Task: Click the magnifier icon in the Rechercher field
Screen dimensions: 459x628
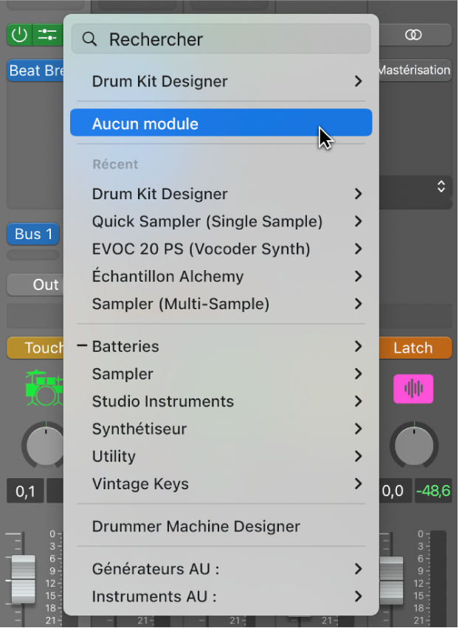Action: pos(89,39)
